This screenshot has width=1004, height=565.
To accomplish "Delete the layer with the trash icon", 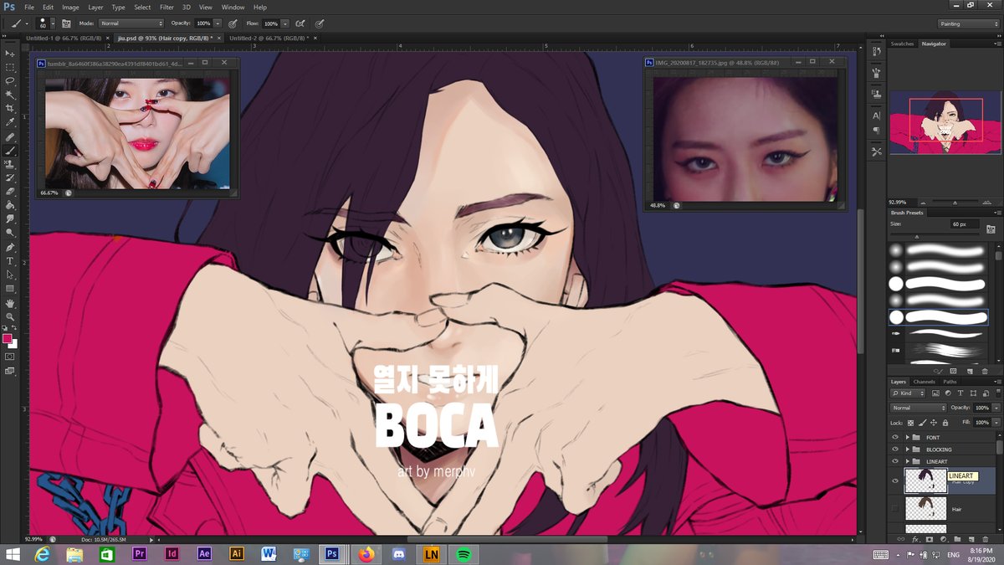I will (x=984, y=539).
